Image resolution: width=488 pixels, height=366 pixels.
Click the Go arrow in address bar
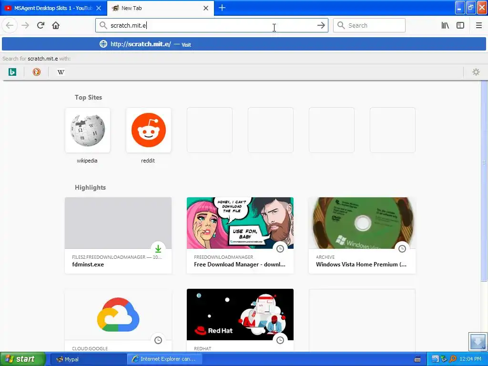321,26
